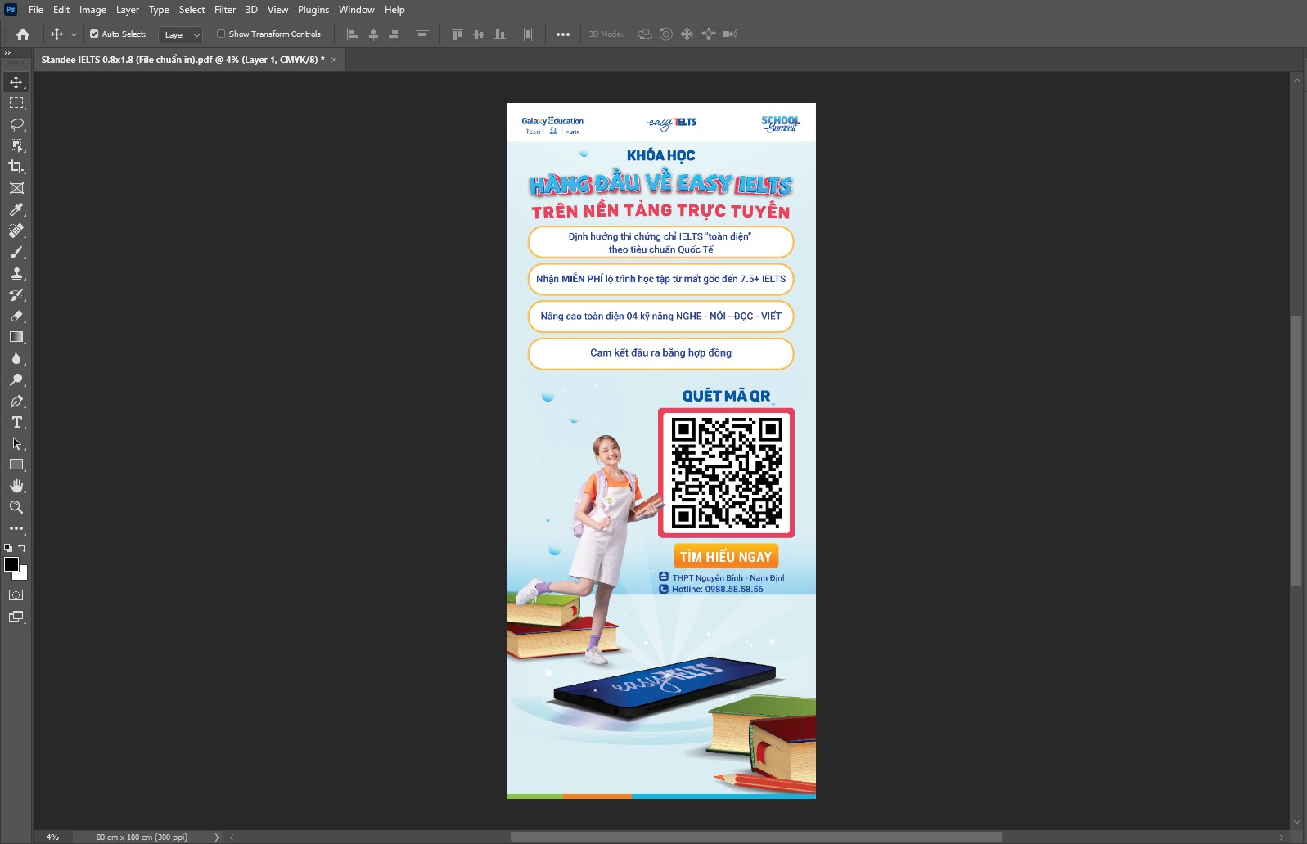Screen dimensions: 1307x844
Task: Select the Blur tool
Action: coord(16,358)
